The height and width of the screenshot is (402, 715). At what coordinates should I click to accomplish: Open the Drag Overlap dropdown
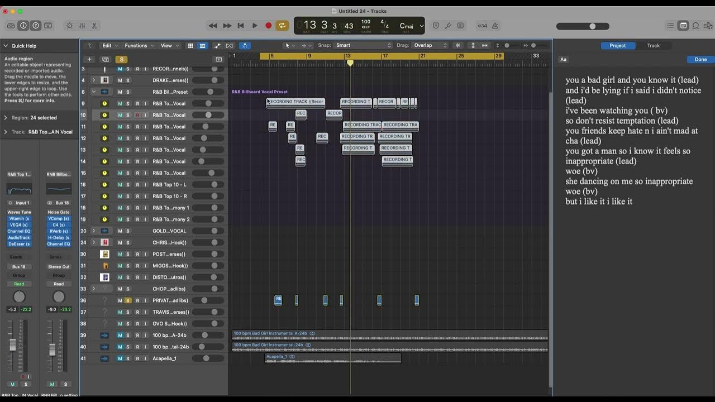click(x=430, y=46)
